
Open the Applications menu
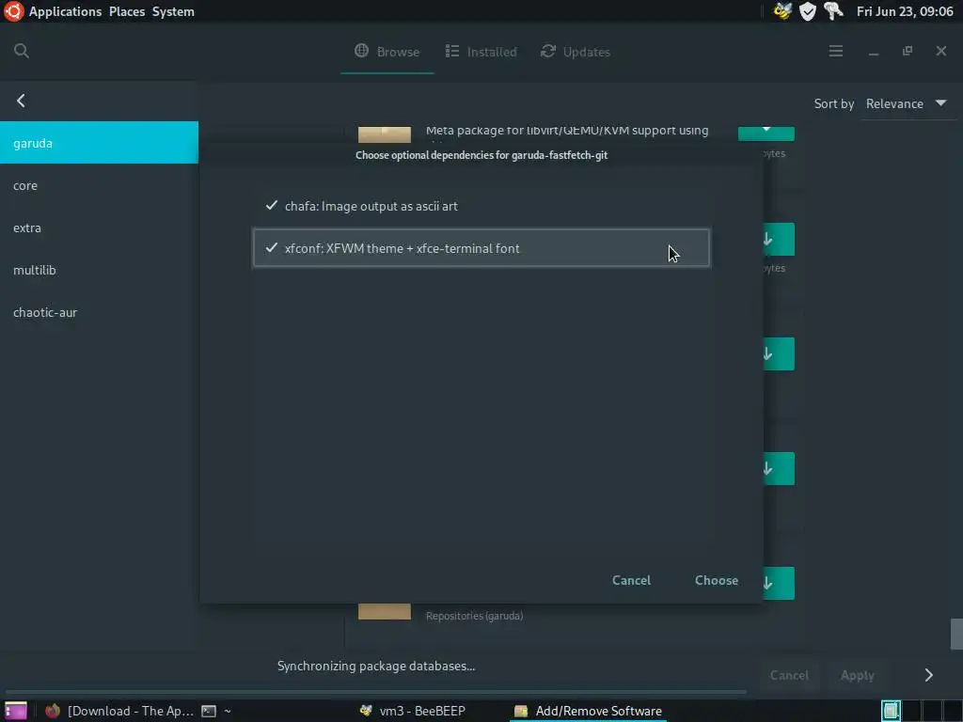click(x=65, y=11)
